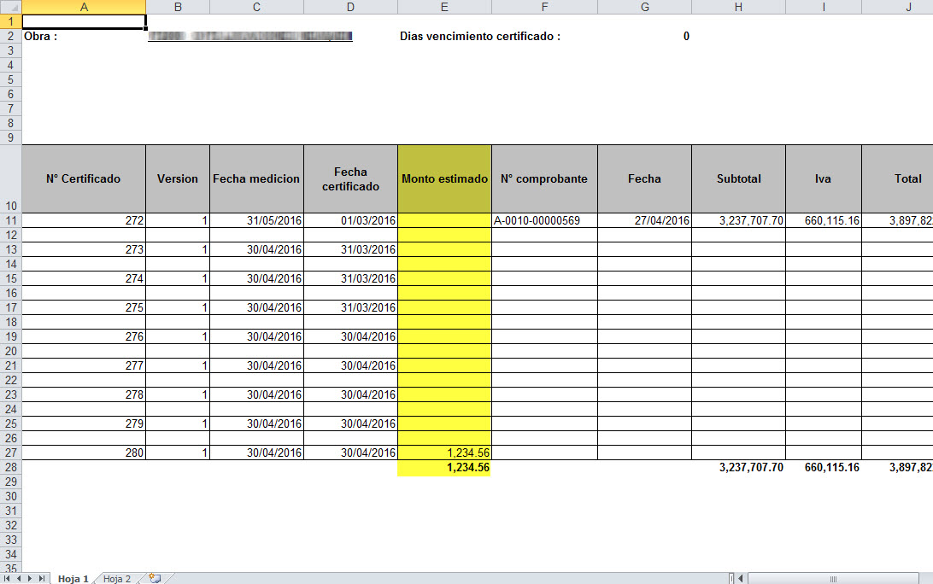Jump to last sheet using navigation arrow
Viewport: 933px width, 584px height.
[42, 578]
